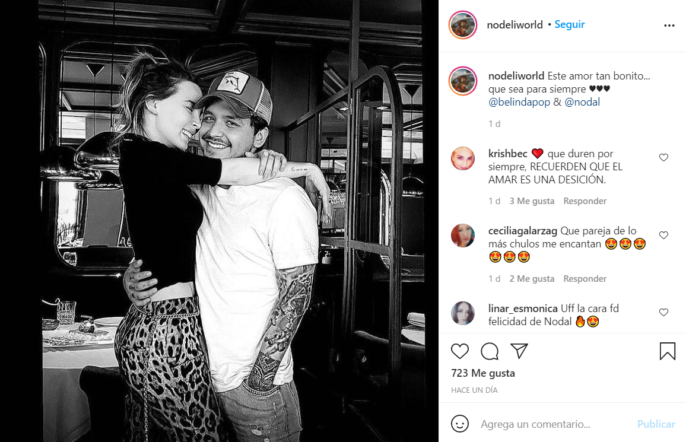Open the three-dots more options menu
The height and width of the screenshot is (442, 686).
669,26
